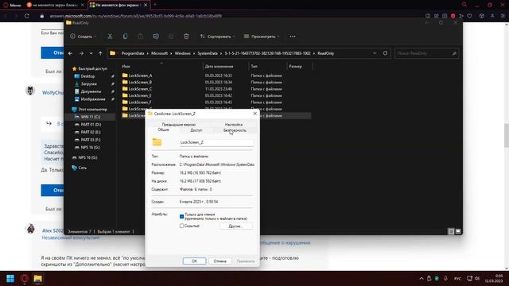Expand recent locations chevron next to forward arrow
Image resolution: width=509 pixels, height=286 pixels.
[x=91, y=53]
